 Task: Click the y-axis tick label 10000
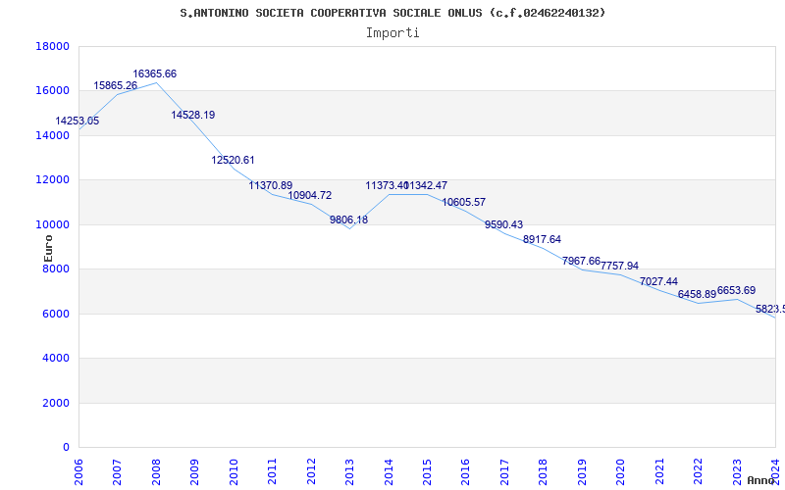(x=53, y=224)
